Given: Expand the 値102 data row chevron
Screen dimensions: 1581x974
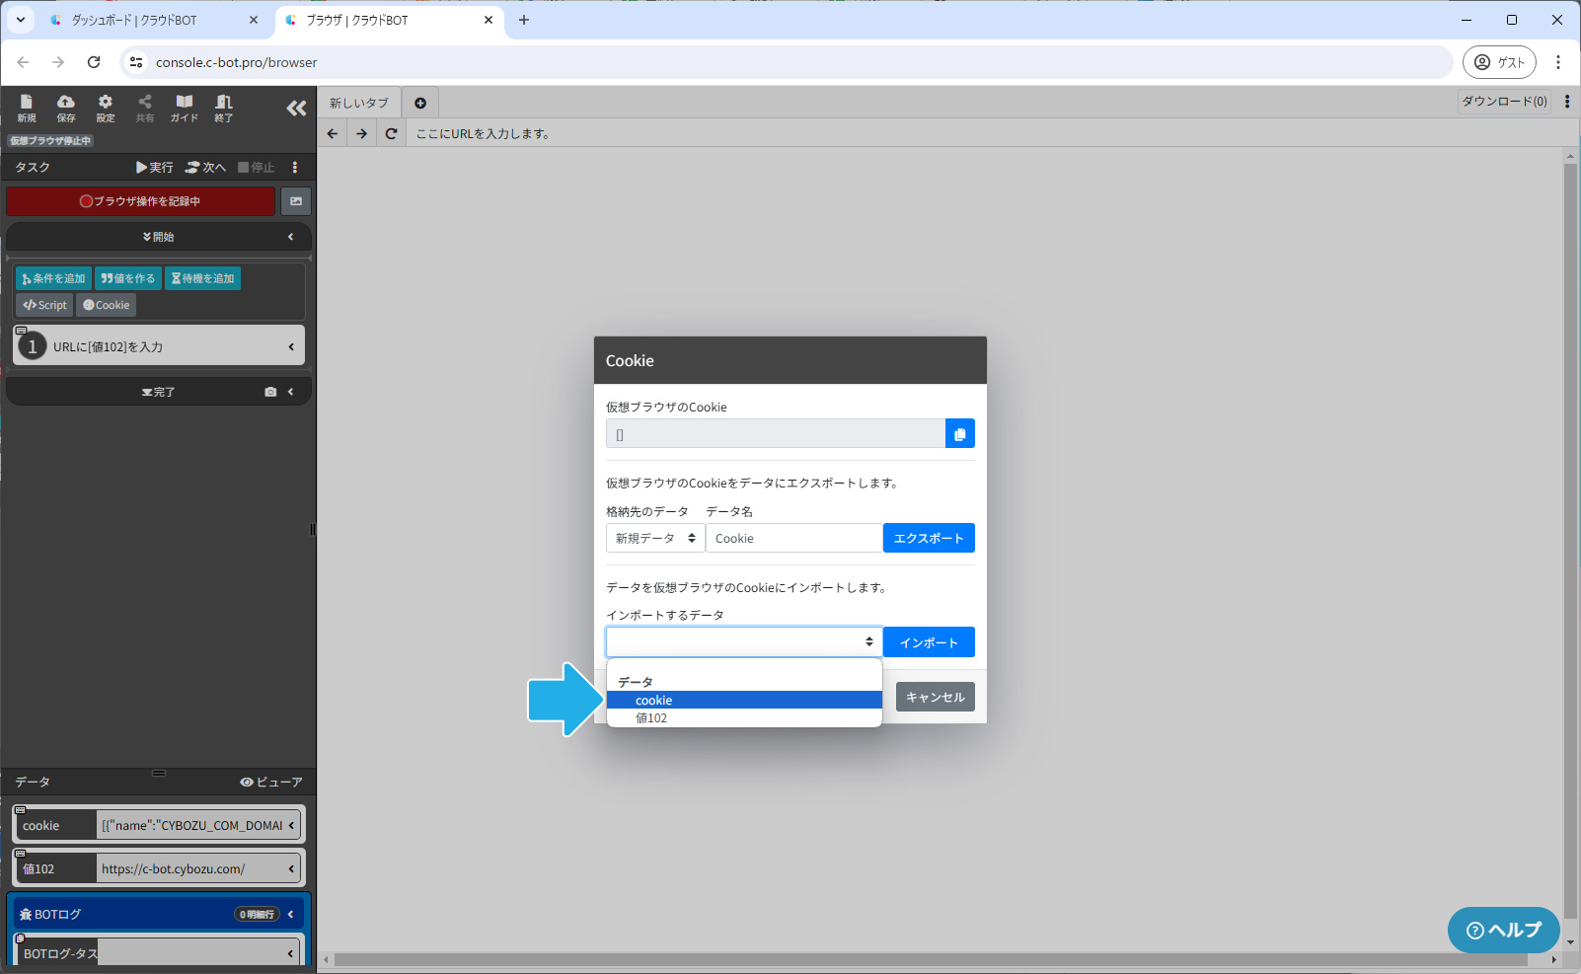Looking at the screenshot, I should [291, 868].
